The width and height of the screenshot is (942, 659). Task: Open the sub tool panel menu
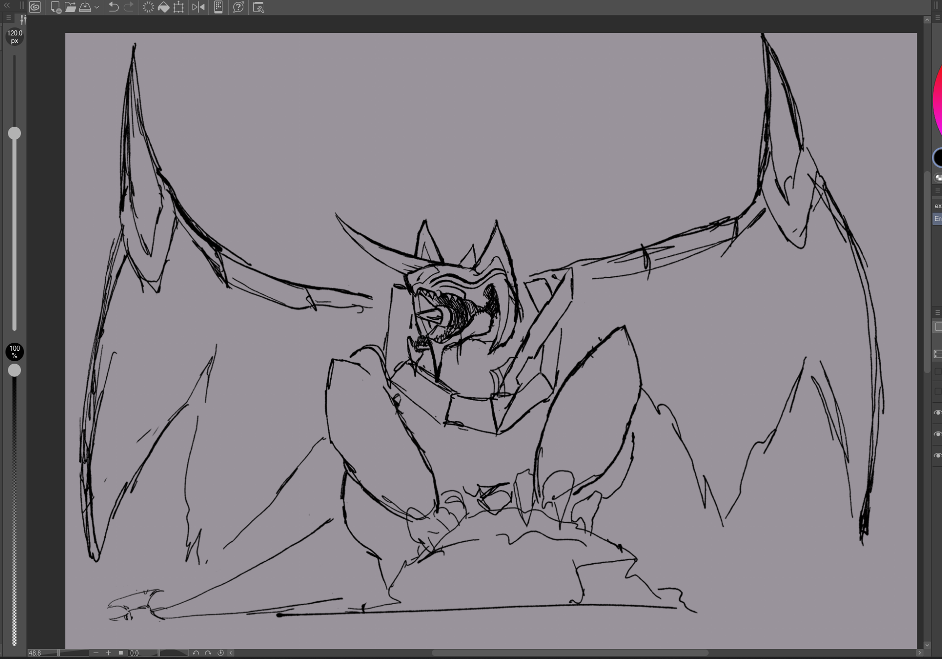(x=938, y=191)
